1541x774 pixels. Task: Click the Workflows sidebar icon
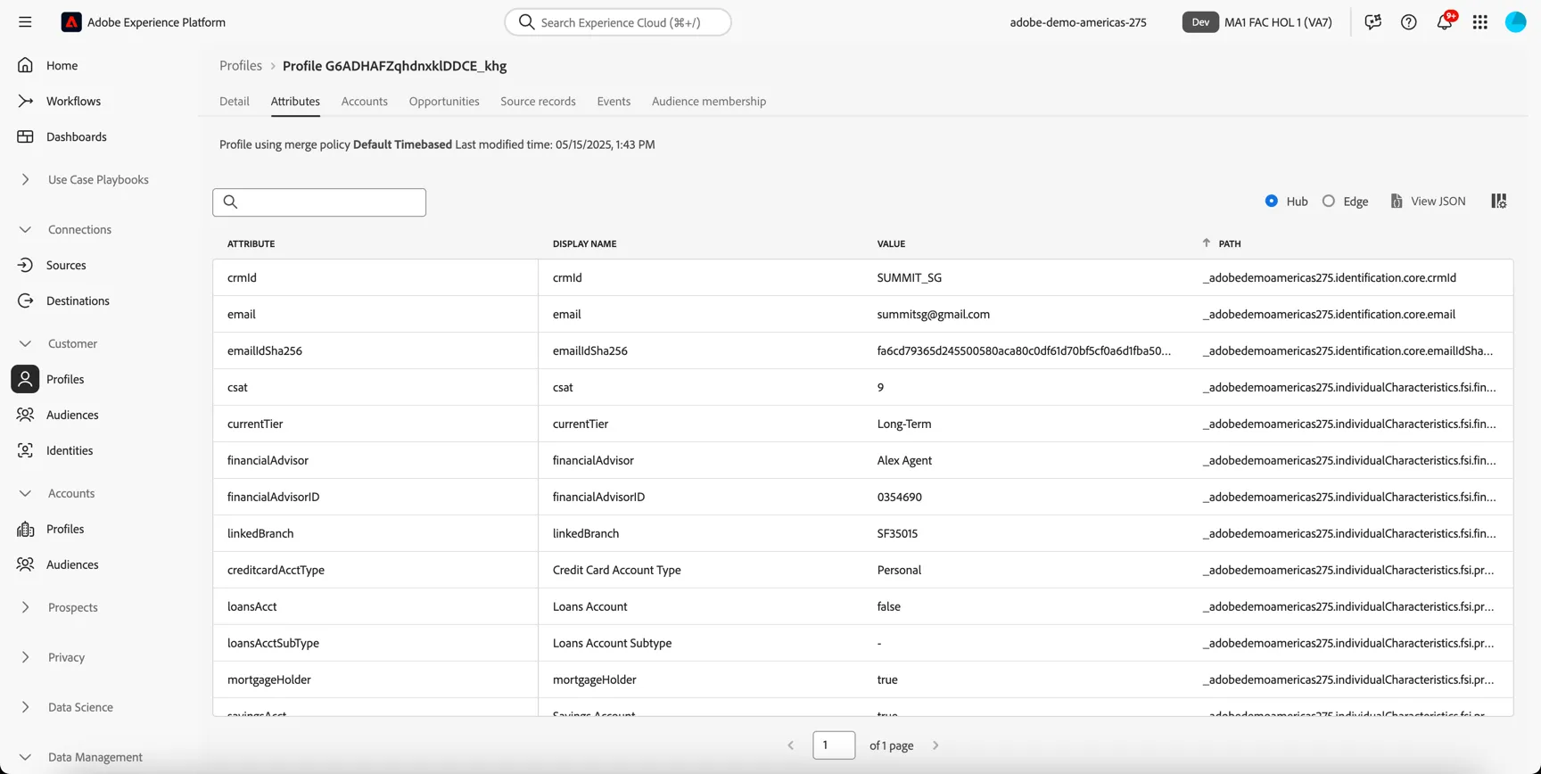(25, 101)
